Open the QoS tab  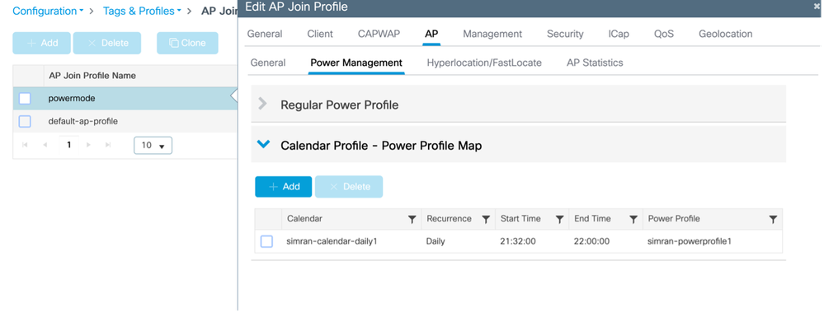664,34
